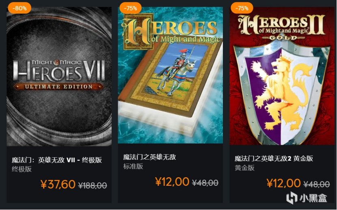The image size is (337, 210).
Task: Click the crossed-out ¥188,00 original price
Action: (93, 185)
